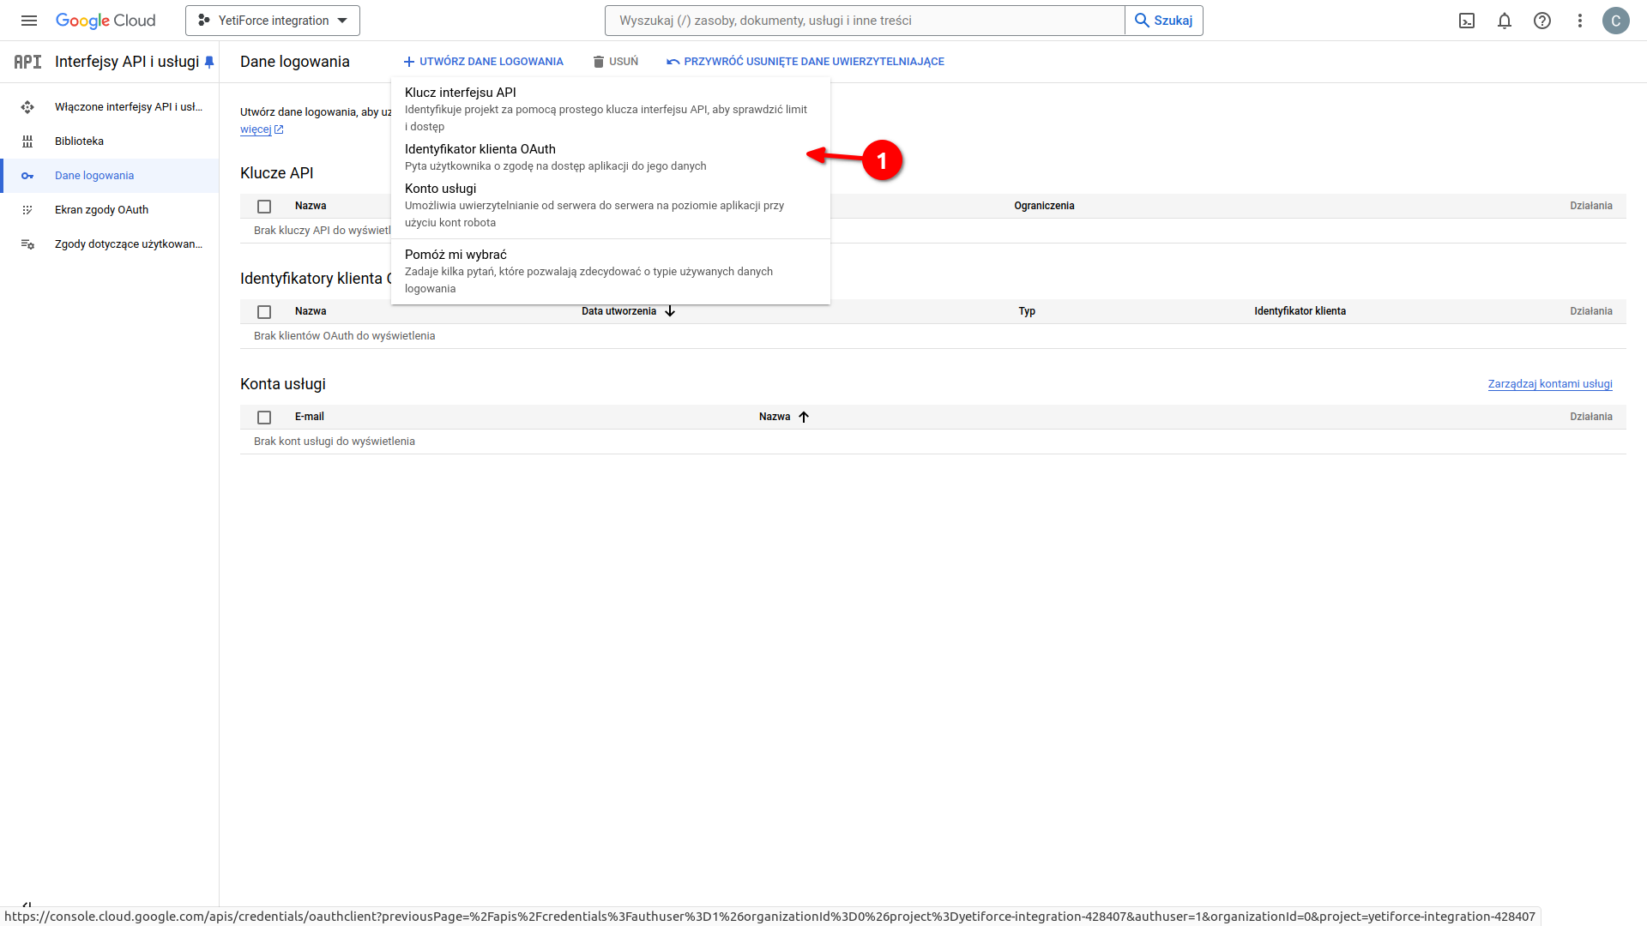Click the Szukaj search button
The height and width of the screenshot is (926, 1647).
[1164, 21]
